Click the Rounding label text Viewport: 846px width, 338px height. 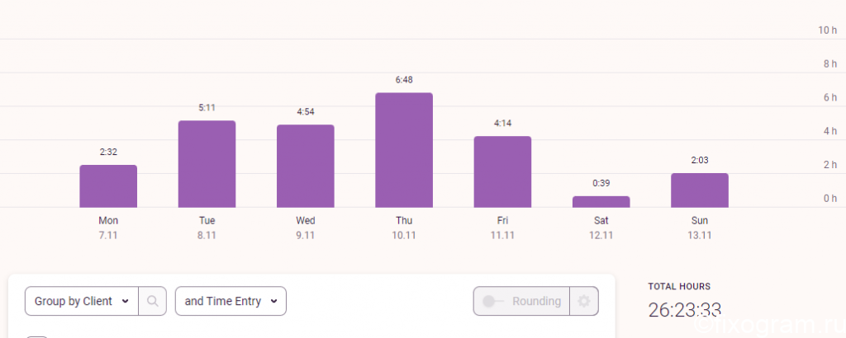click(536, 302)
